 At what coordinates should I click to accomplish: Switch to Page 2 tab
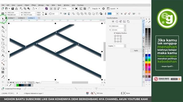(x=38, y=82)
